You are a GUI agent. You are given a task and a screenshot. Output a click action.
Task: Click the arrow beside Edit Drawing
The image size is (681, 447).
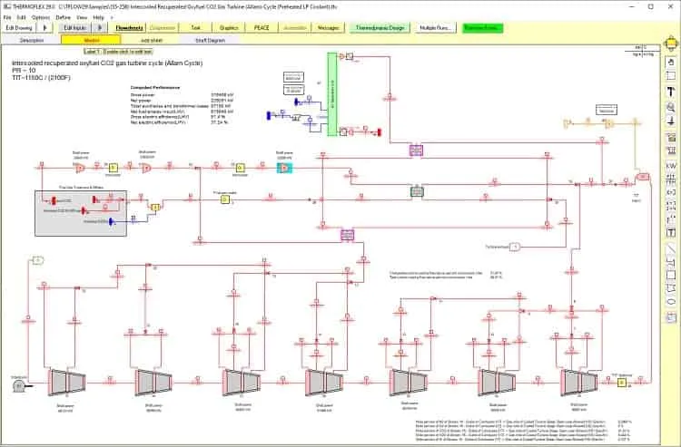pos(44,28)
